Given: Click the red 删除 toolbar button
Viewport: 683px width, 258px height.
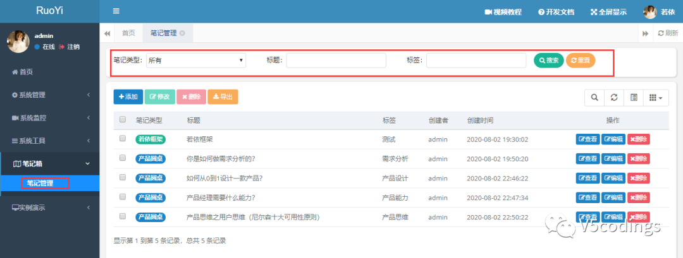Looking at the screenshot, I should (x=191, y=97).
